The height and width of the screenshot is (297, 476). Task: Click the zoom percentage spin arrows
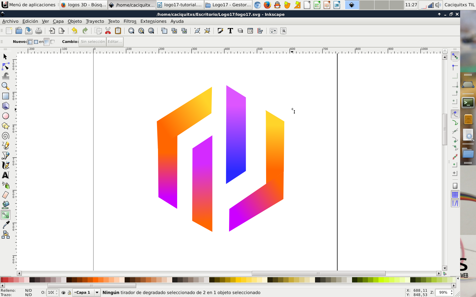[x=452, y=292]
